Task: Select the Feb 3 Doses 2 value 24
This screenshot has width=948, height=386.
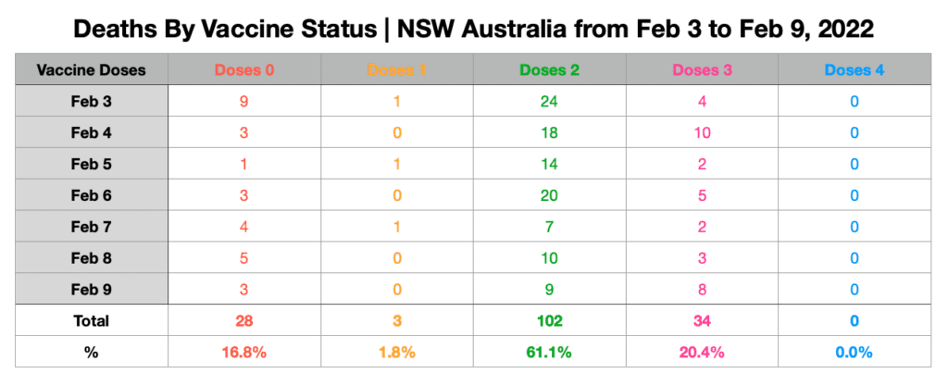Action: click(x=550, y=101)
